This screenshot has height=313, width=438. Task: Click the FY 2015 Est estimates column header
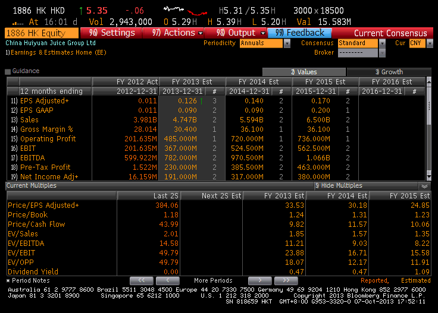(325, 82)
